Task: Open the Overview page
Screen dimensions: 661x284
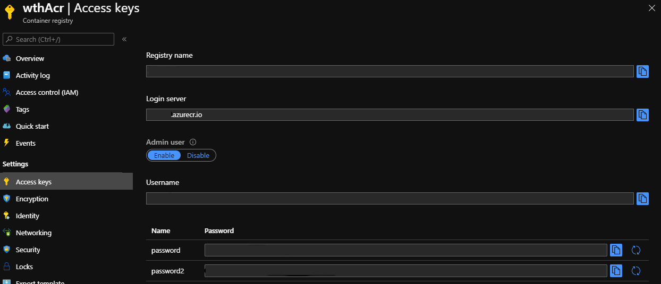Action: [30, 58]
